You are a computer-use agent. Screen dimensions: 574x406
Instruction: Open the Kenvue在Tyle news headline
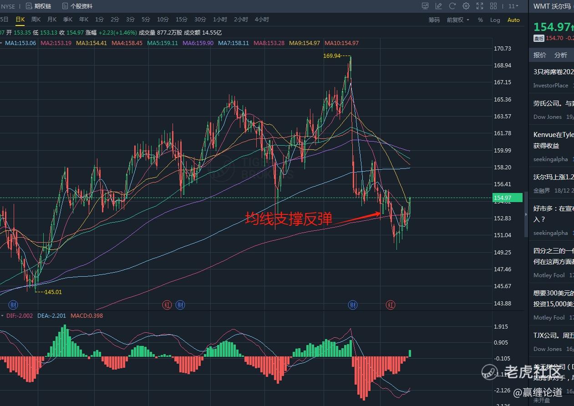554,140
